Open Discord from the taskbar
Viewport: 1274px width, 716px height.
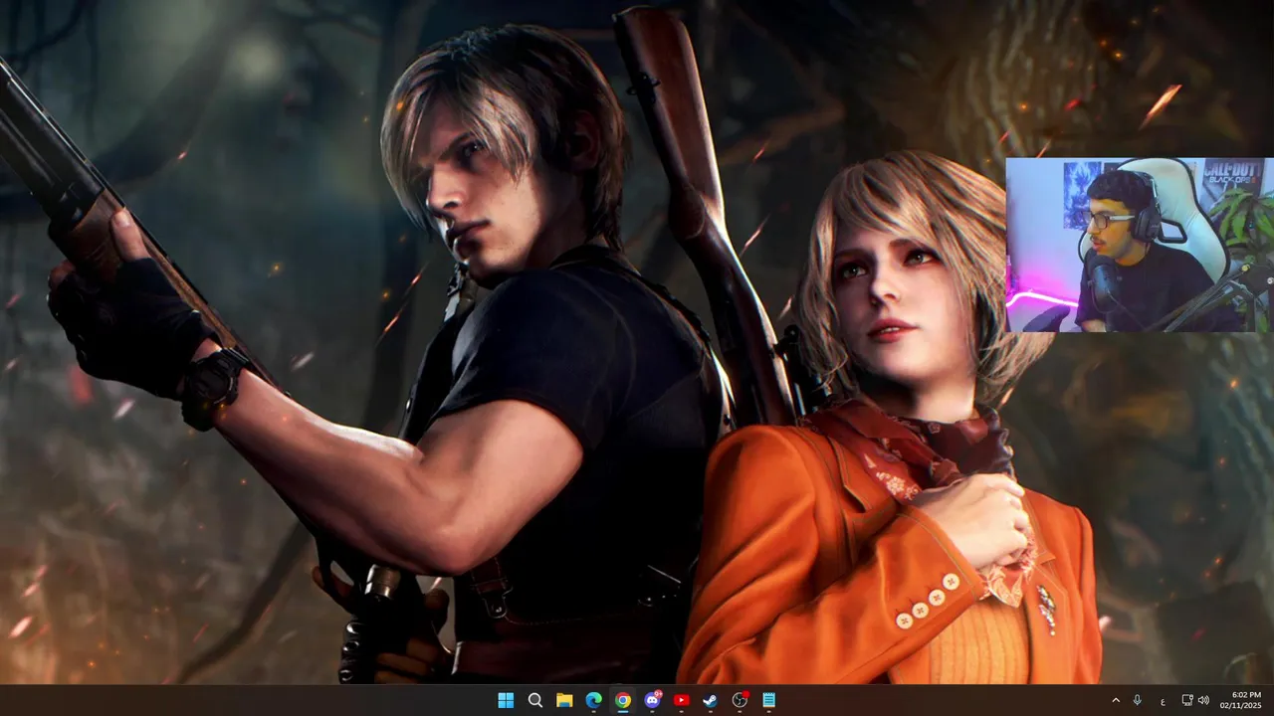pos(652,700)
